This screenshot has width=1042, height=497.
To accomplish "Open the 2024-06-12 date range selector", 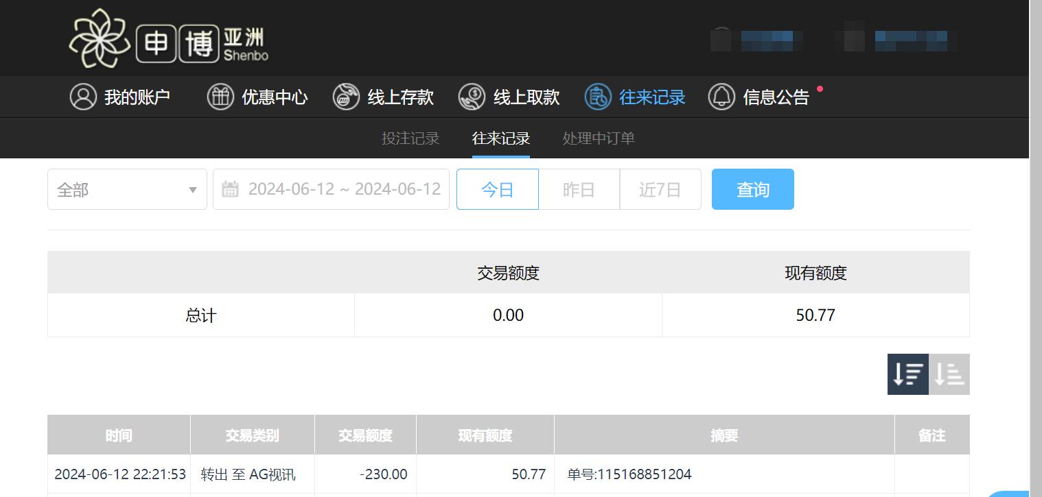I will click(x=343, y=189).
